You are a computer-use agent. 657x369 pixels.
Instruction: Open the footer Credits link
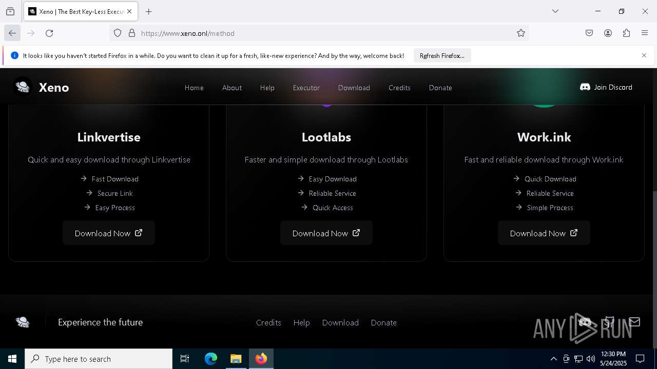coord(268,322)
